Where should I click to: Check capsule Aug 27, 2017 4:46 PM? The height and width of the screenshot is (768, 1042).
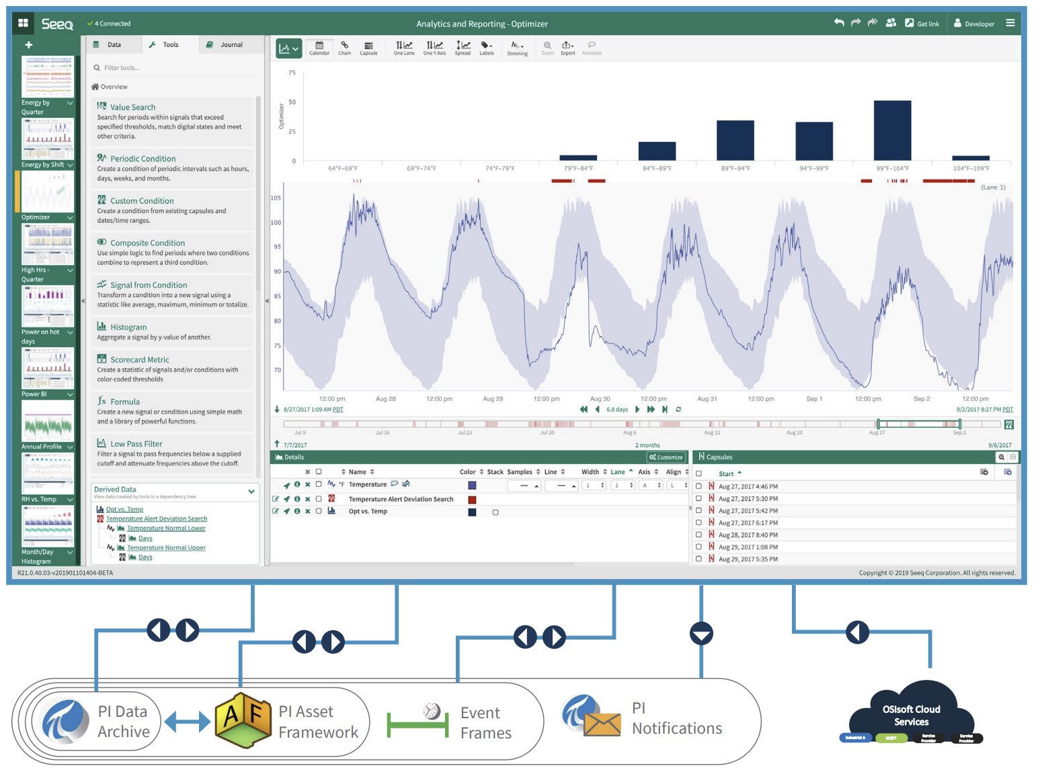[x=698, y=486]
